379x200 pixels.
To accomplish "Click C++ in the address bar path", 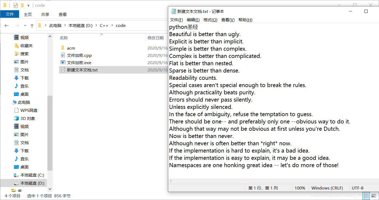I will pyautogui.click(x=104, y=25).
